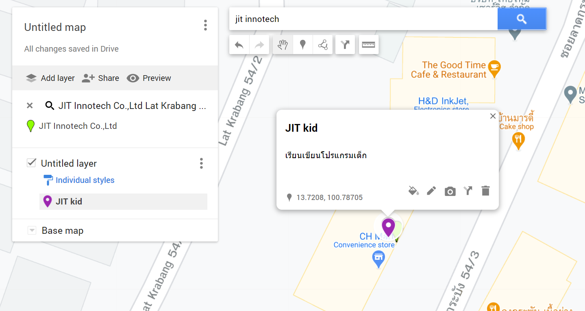Click the purple JIT kid marker on map
This screenshot has width=585, height=311.
(x=388, y=227)
